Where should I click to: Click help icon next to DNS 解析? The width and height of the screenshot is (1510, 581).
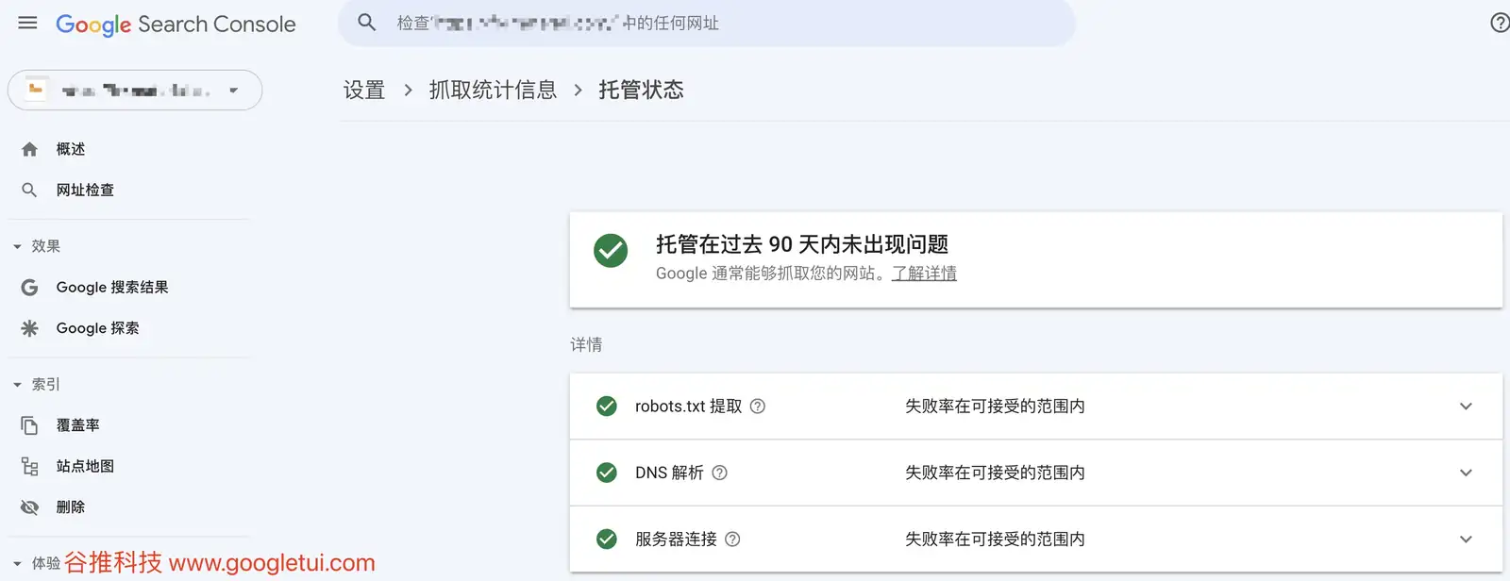click(x=720, y=473)
